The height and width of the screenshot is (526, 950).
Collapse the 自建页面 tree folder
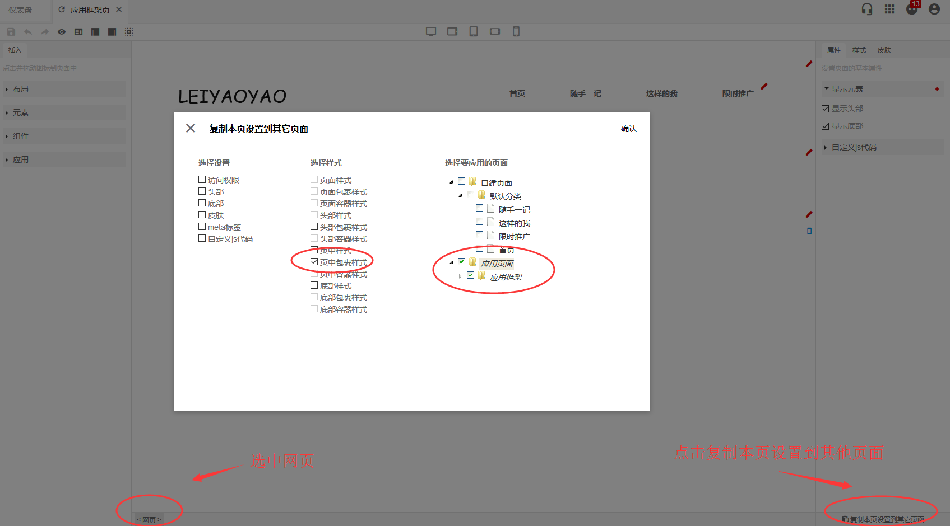(x=451, y=182)
